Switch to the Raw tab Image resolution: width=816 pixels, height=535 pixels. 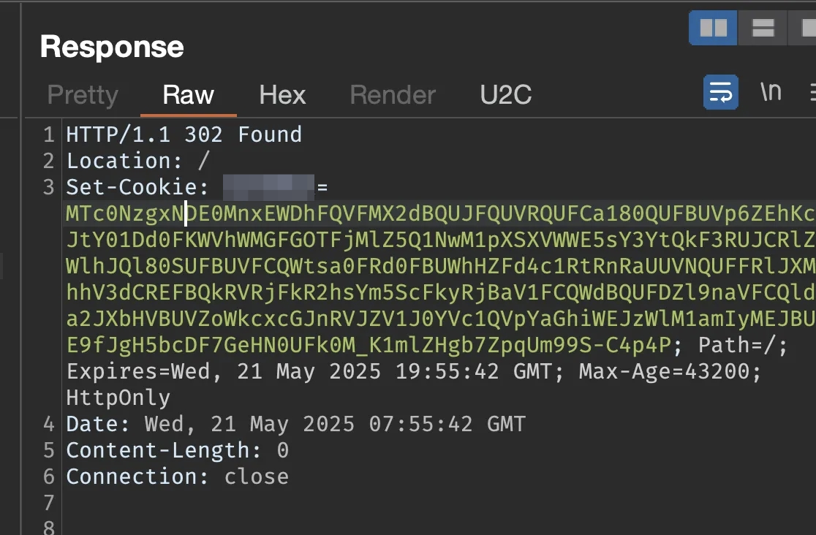pos(189,95)
